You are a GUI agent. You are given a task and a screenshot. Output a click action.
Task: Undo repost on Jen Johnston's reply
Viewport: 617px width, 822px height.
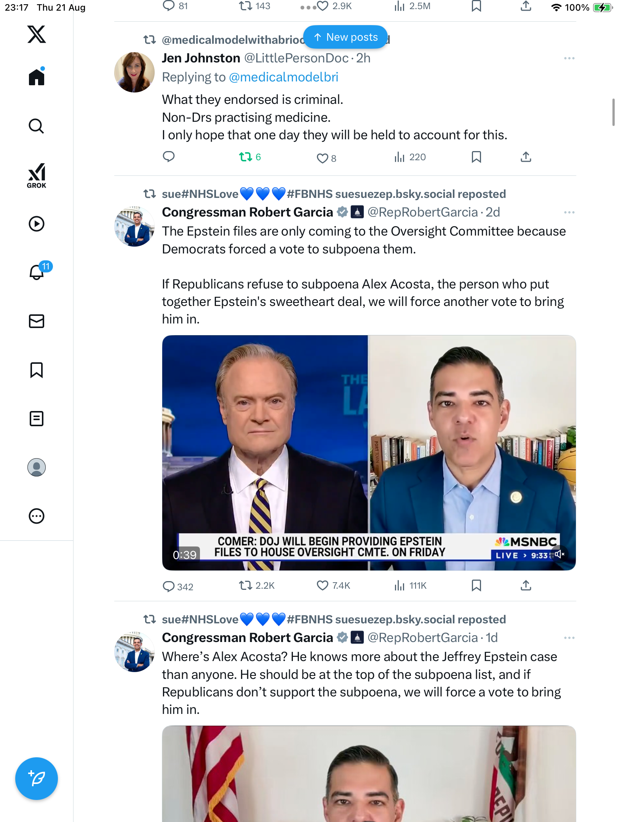246,157
